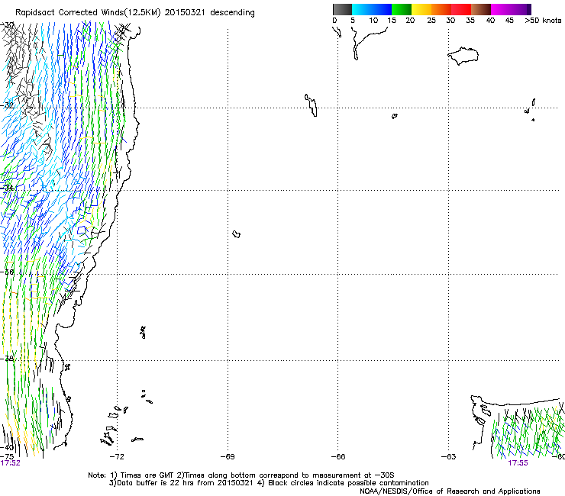565x496 pixels.
Task: Click the -72 longitude axis label
Action: point(117,457)
